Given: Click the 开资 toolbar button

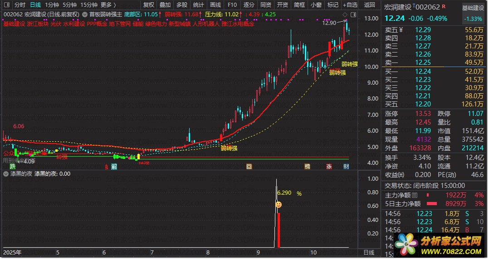Looking at the screenshot, I should point(283,5).
